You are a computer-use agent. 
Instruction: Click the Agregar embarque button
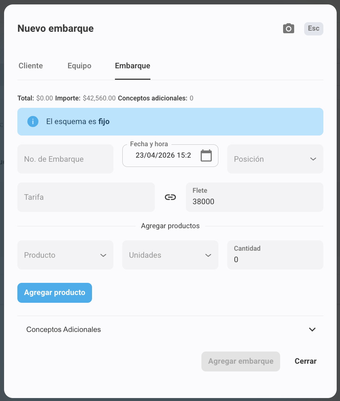241,361
